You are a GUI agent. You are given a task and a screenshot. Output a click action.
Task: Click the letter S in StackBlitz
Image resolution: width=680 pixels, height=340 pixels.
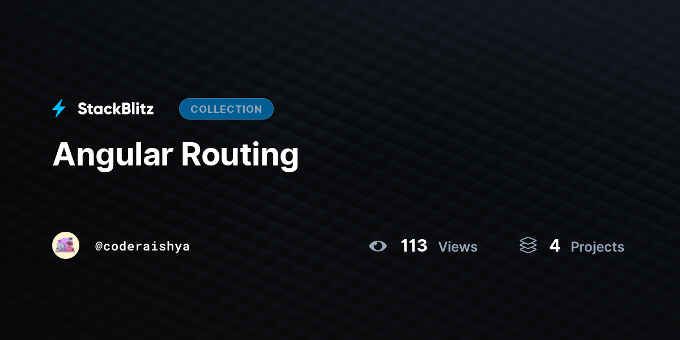click(83, 109)
